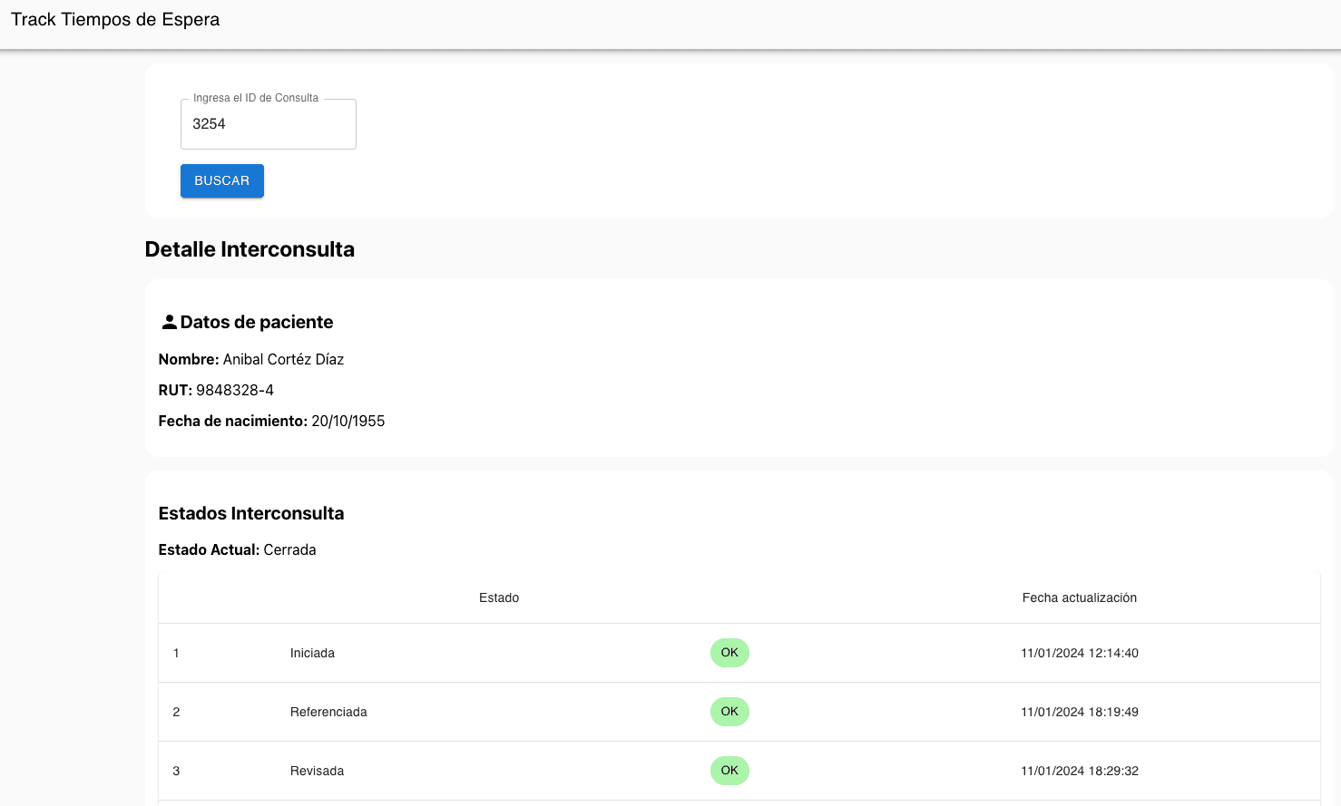
Task: Click the Referenciada timestamp 18:19:49
Action: tap(1079, 712)
